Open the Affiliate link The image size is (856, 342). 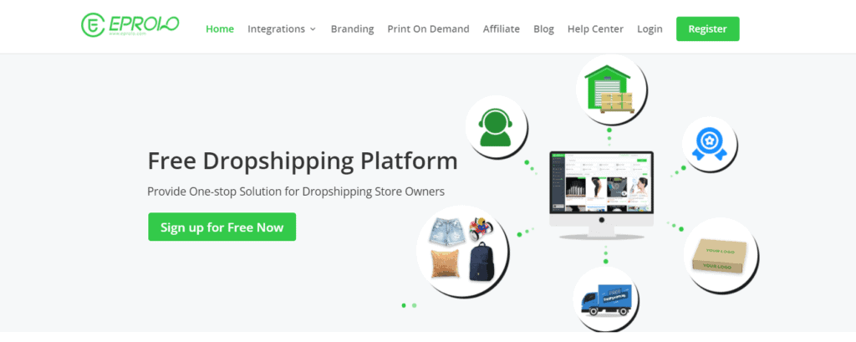pyautogui.click(x=502, y=29)
